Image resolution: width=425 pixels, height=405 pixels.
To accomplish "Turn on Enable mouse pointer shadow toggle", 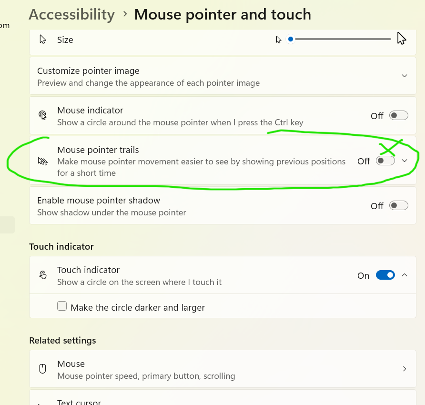I will [398, 206].
